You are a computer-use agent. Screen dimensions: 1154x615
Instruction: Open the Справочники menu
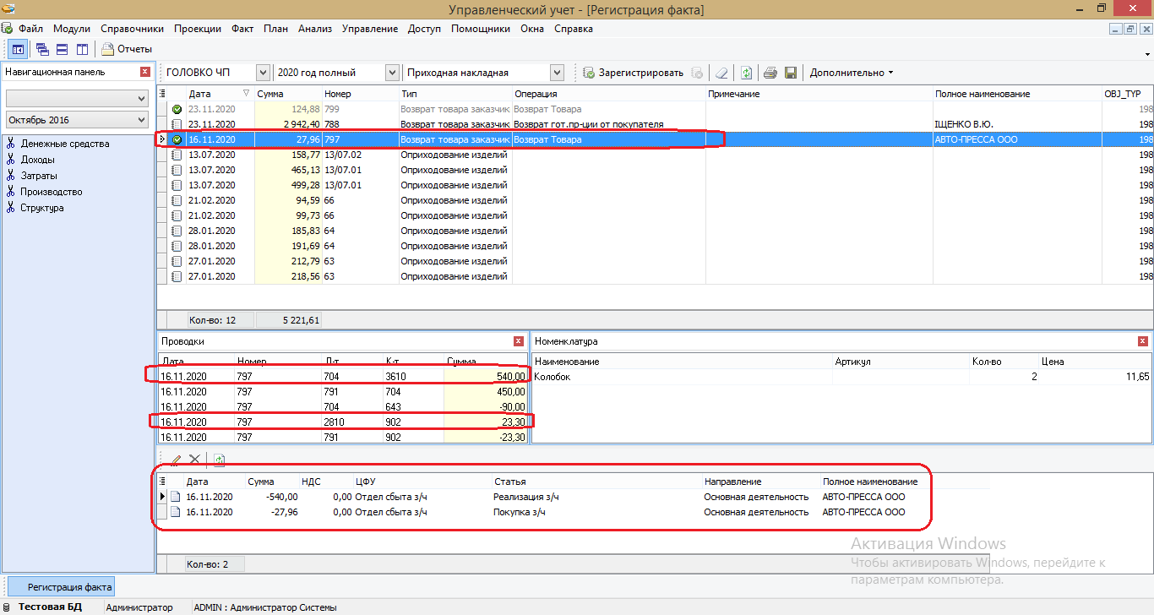132,29
